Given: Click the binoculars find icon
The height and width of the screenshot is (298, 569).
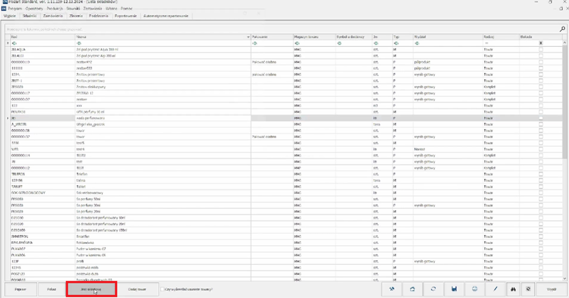Looking at the screenshot, I should tap(514, 289).
